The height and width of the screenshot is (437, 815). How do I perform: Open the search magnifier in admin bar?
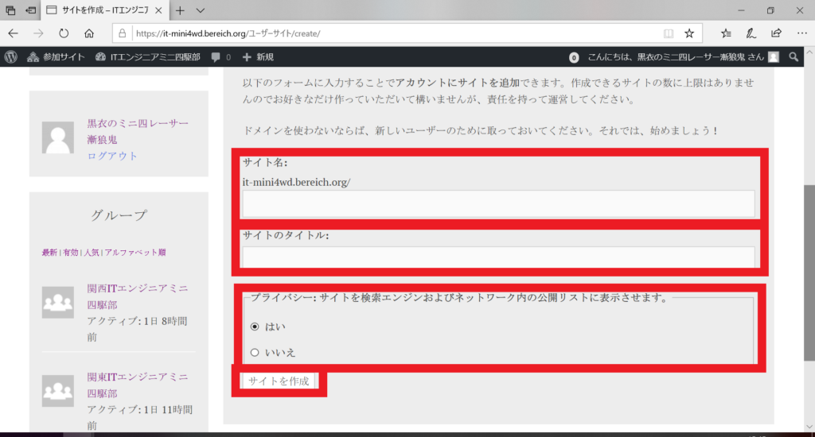pos(794,57)
